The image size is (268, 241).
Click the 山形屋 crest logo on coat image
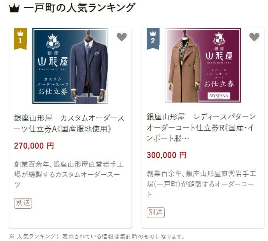(219, 39)
